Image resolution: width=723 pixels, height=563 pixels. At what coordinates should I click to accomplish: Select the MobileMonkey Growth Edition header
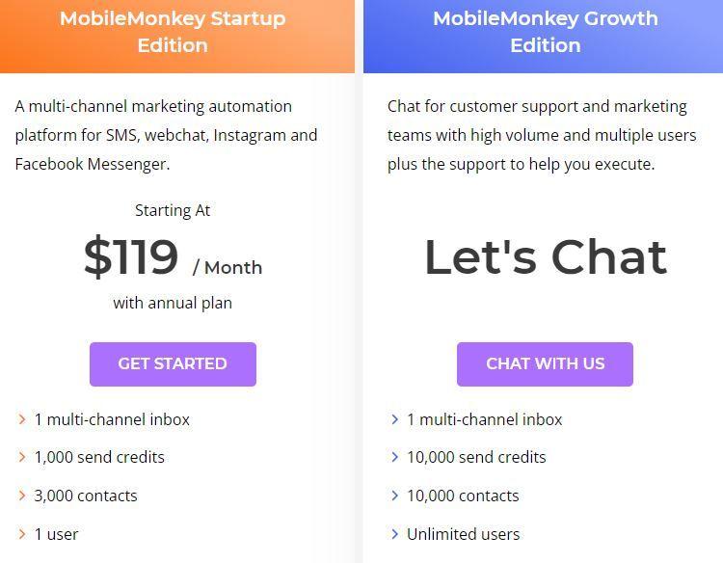pos(546,32)
